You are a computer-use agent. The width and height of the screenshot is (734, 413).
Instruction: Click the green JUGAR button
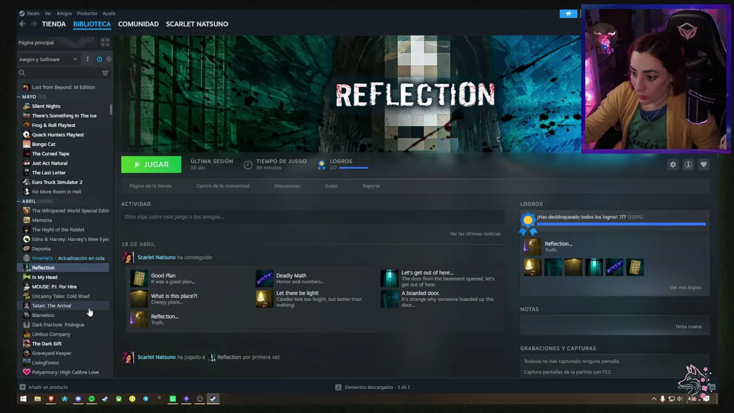[151, 165]
